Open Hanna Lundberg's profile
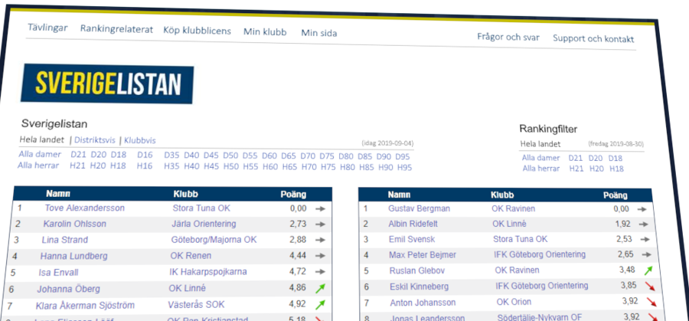689x321 pixels. (73, 256)
